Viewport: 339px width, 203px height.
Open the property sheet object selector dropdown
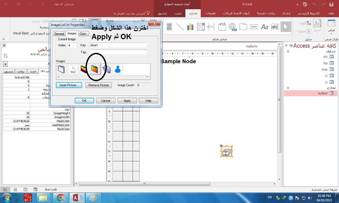tap(5, 64)
